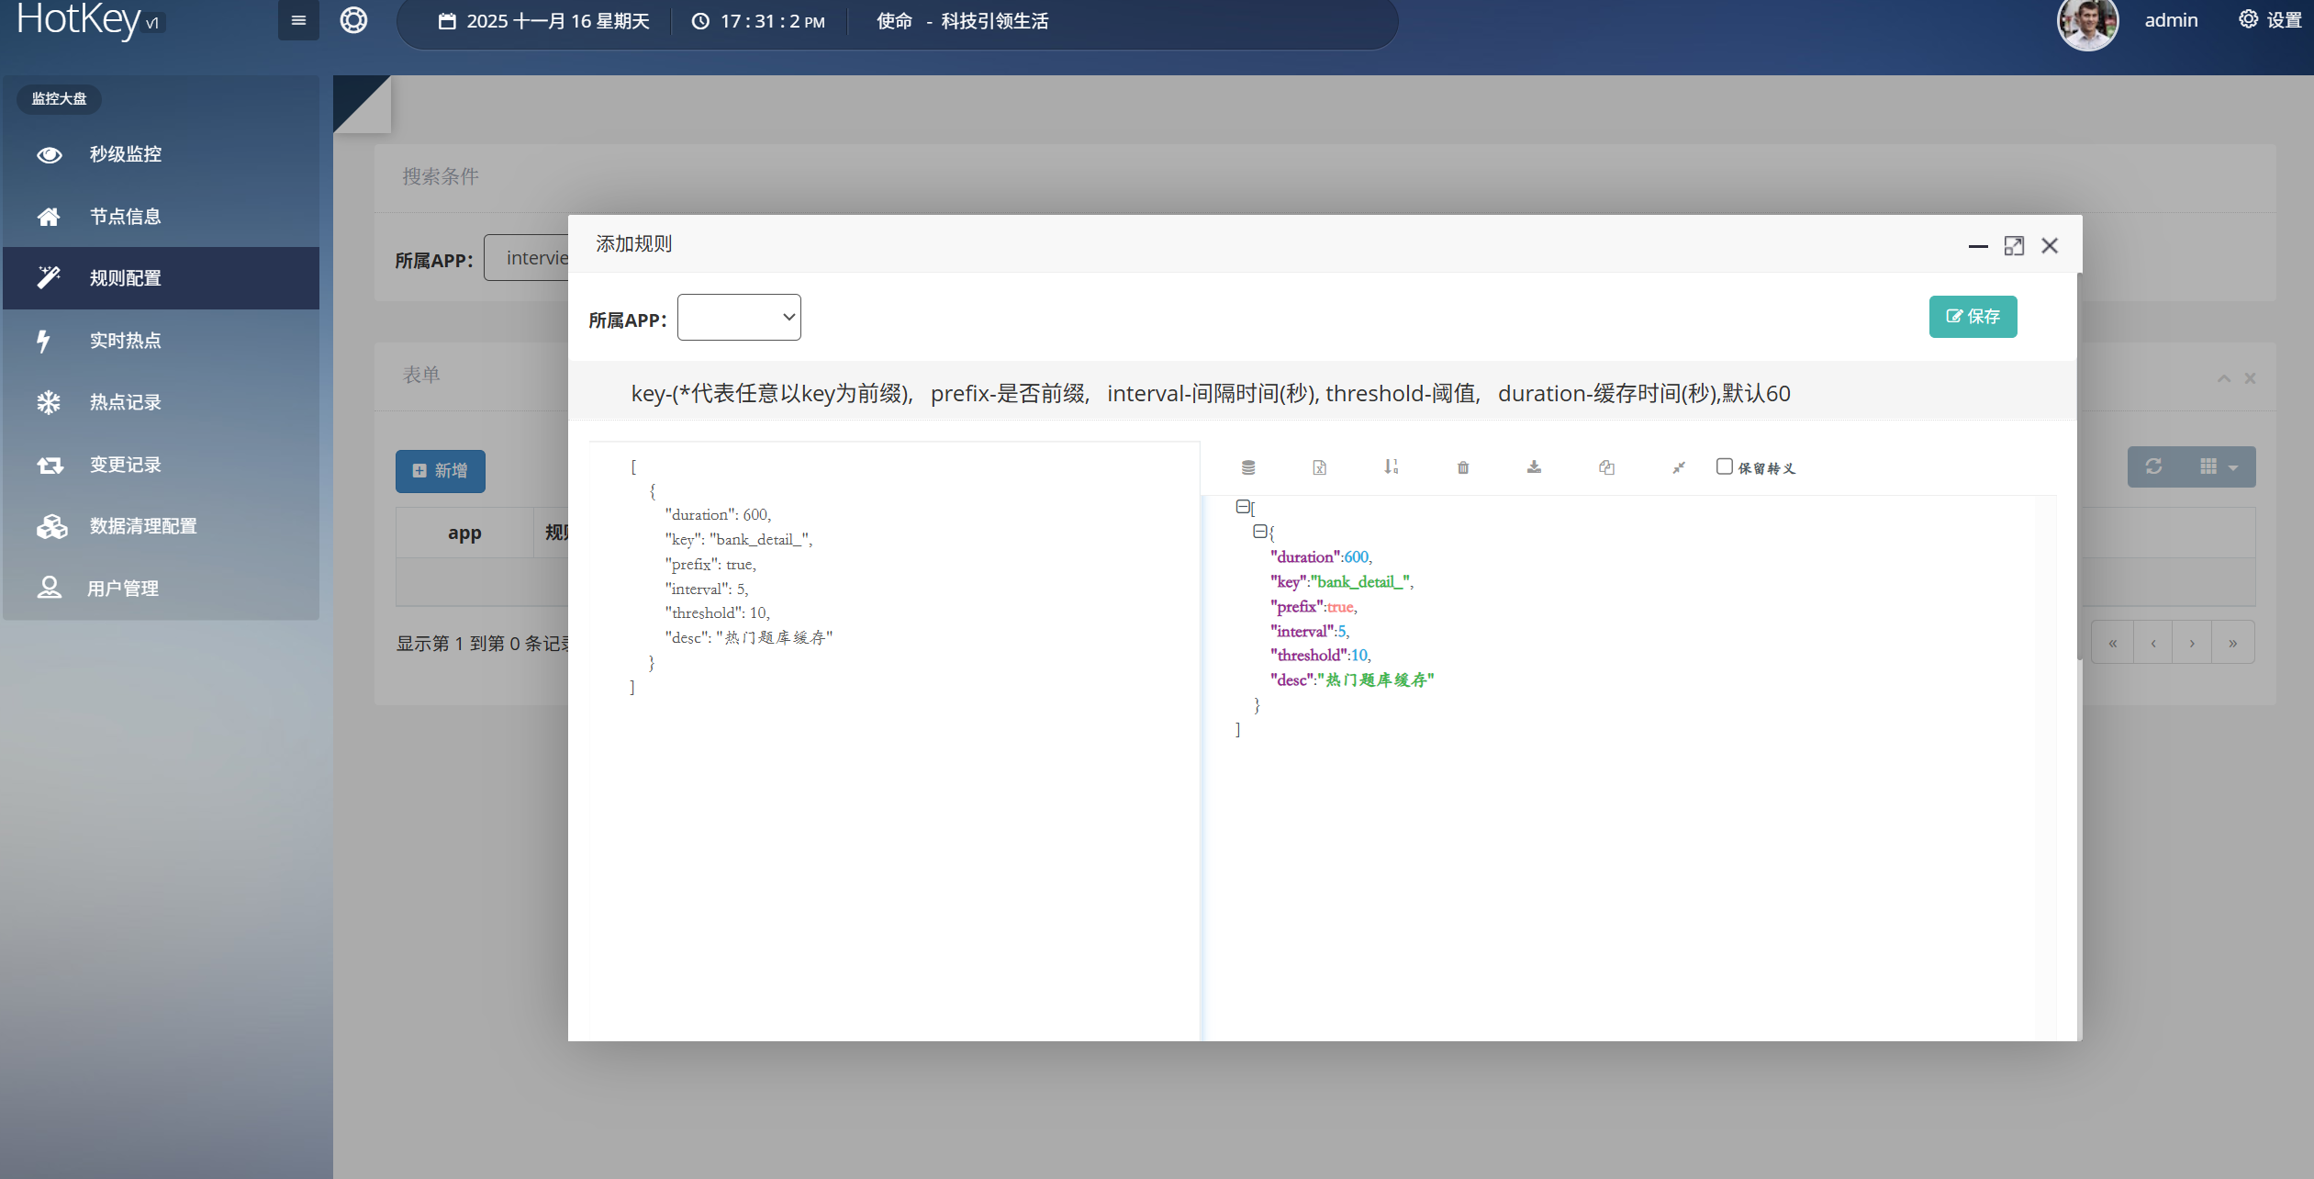Click the compress arrows icon
Screen dimensions: 2314x1179
coord(1678,467)
